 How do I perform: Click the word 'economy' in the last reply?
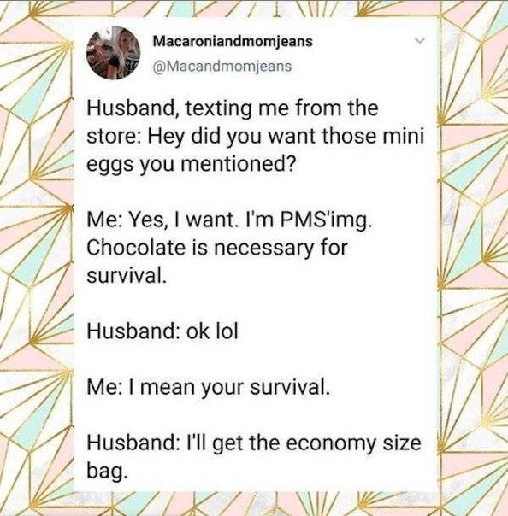click(x=332, y=443)
